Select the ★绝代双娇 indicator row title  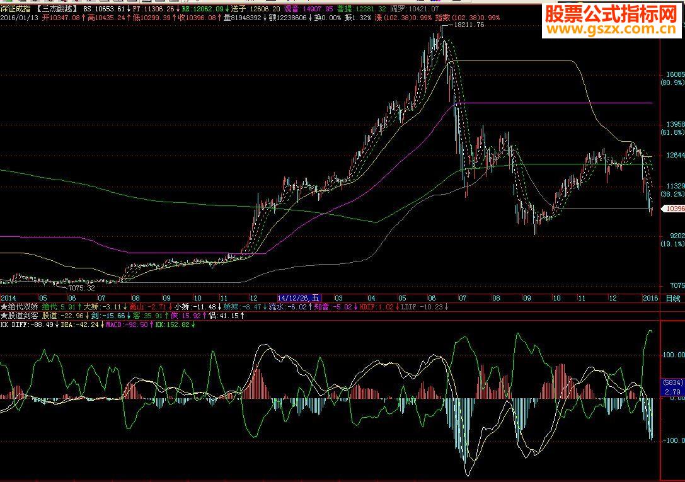[20, 307]
